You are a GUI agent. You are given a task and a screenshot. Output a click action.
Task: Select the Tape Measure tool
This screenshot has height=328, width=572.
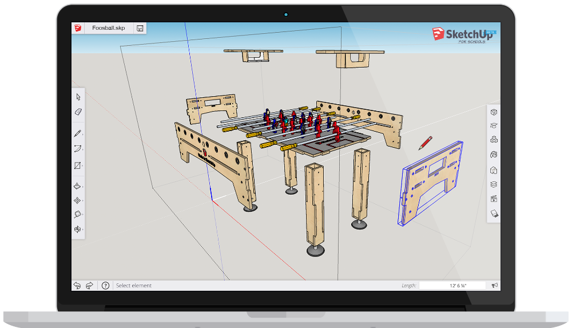tap(77, 215)
